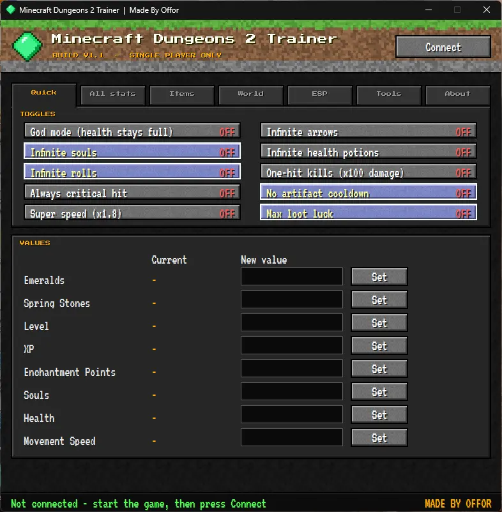Enable Infinite souls toggle
Screen dimensions: 502x512
click(x=132, y=151)
